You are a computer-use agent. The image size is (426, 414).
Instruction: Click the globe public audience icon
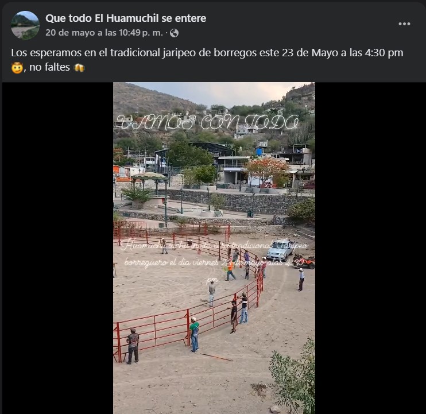[174, 33]
